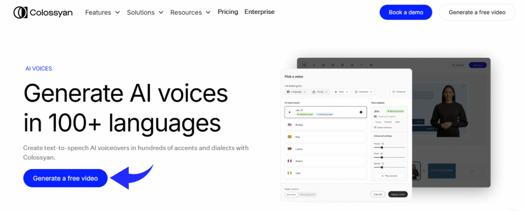Click the info icon next to Pause
Image resolution: width=524 pixels, height=211 pixels.
tap(383, 143)
